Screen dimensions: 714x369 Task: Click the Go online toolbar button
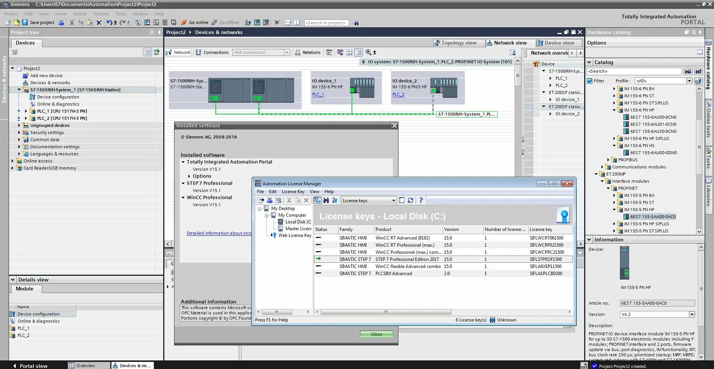195,22
